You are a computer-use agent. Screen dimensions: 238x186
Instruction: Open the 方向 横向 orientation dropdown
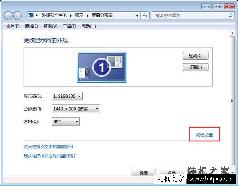(x=66, y=122)
